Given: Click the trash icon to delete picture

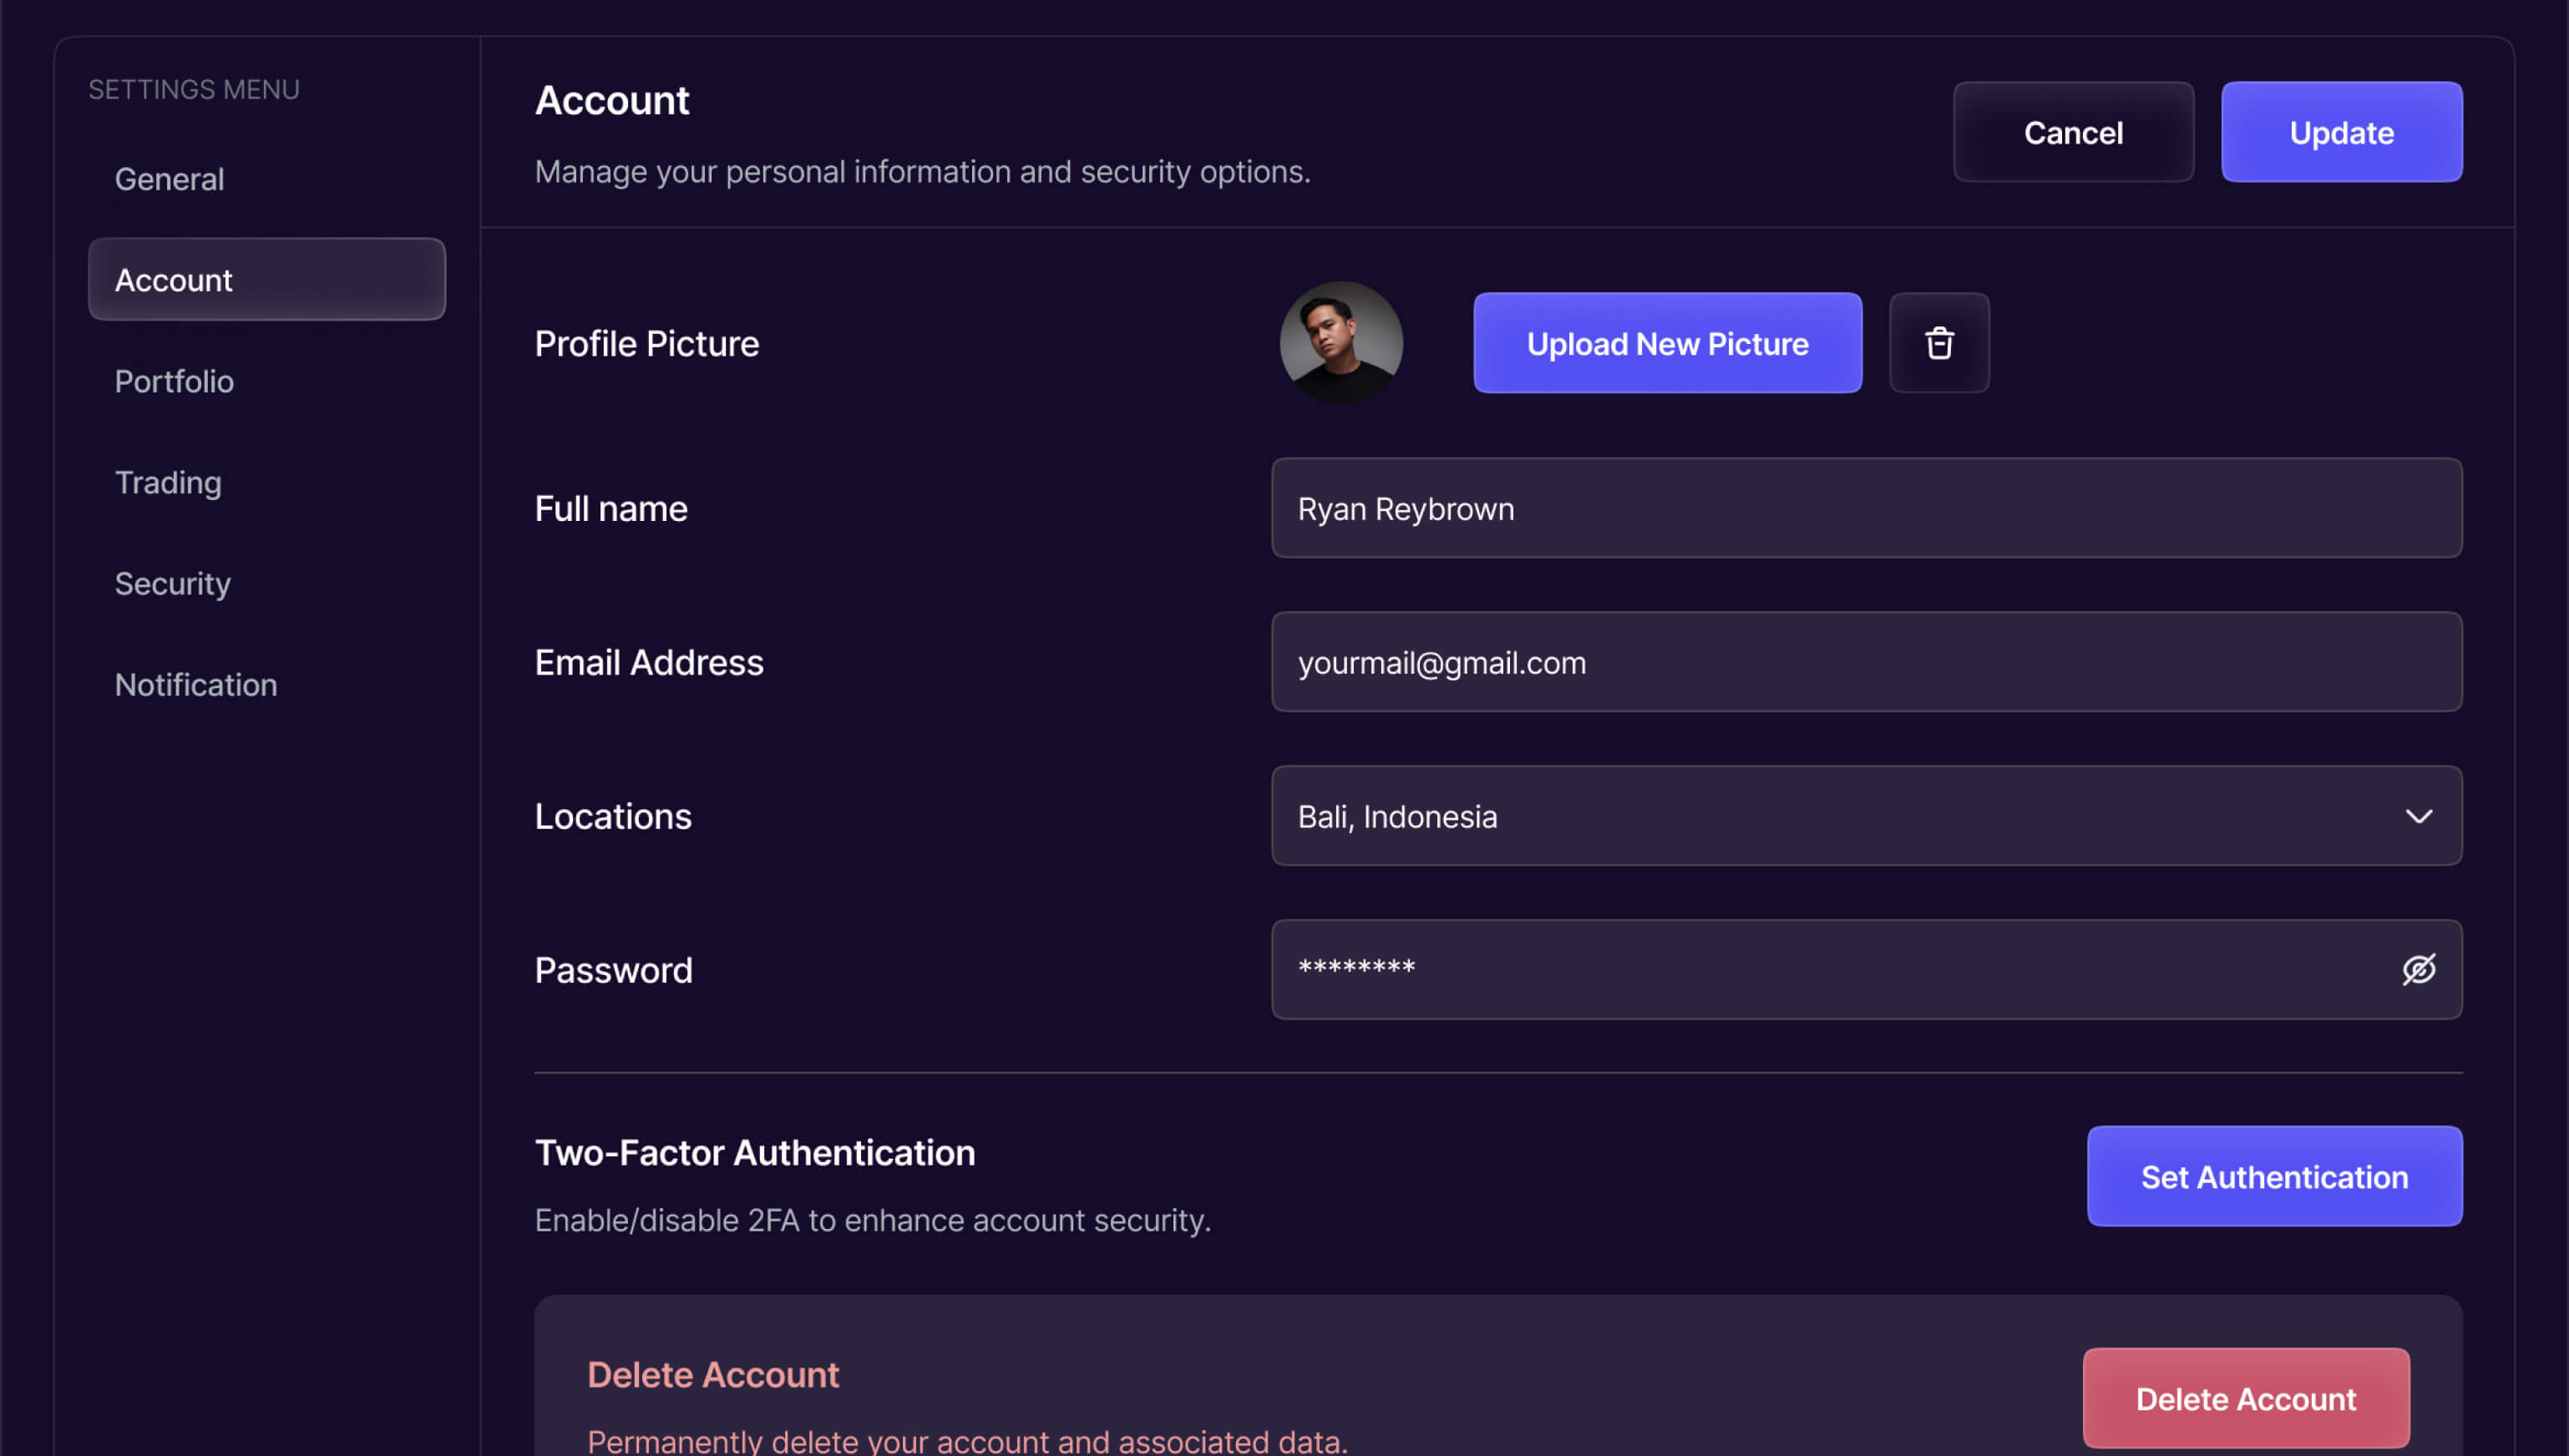Looking at the screenshot, I should pyautogui.click(x=1938, y=343).
